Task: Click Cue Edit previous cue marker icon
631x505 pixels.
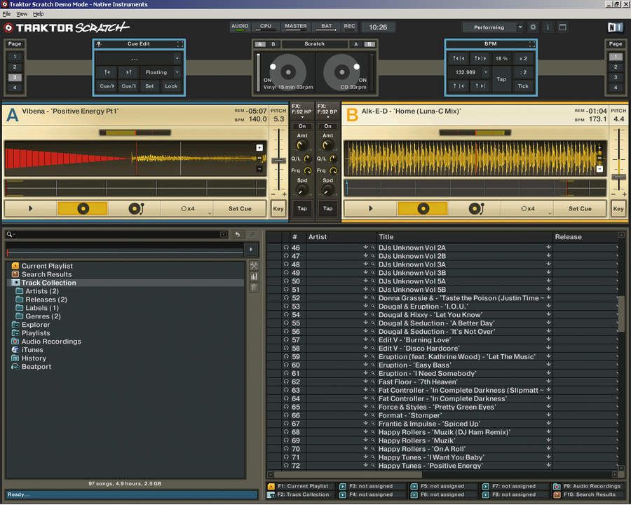Action: pyautogui.click(x=107, y=72)
